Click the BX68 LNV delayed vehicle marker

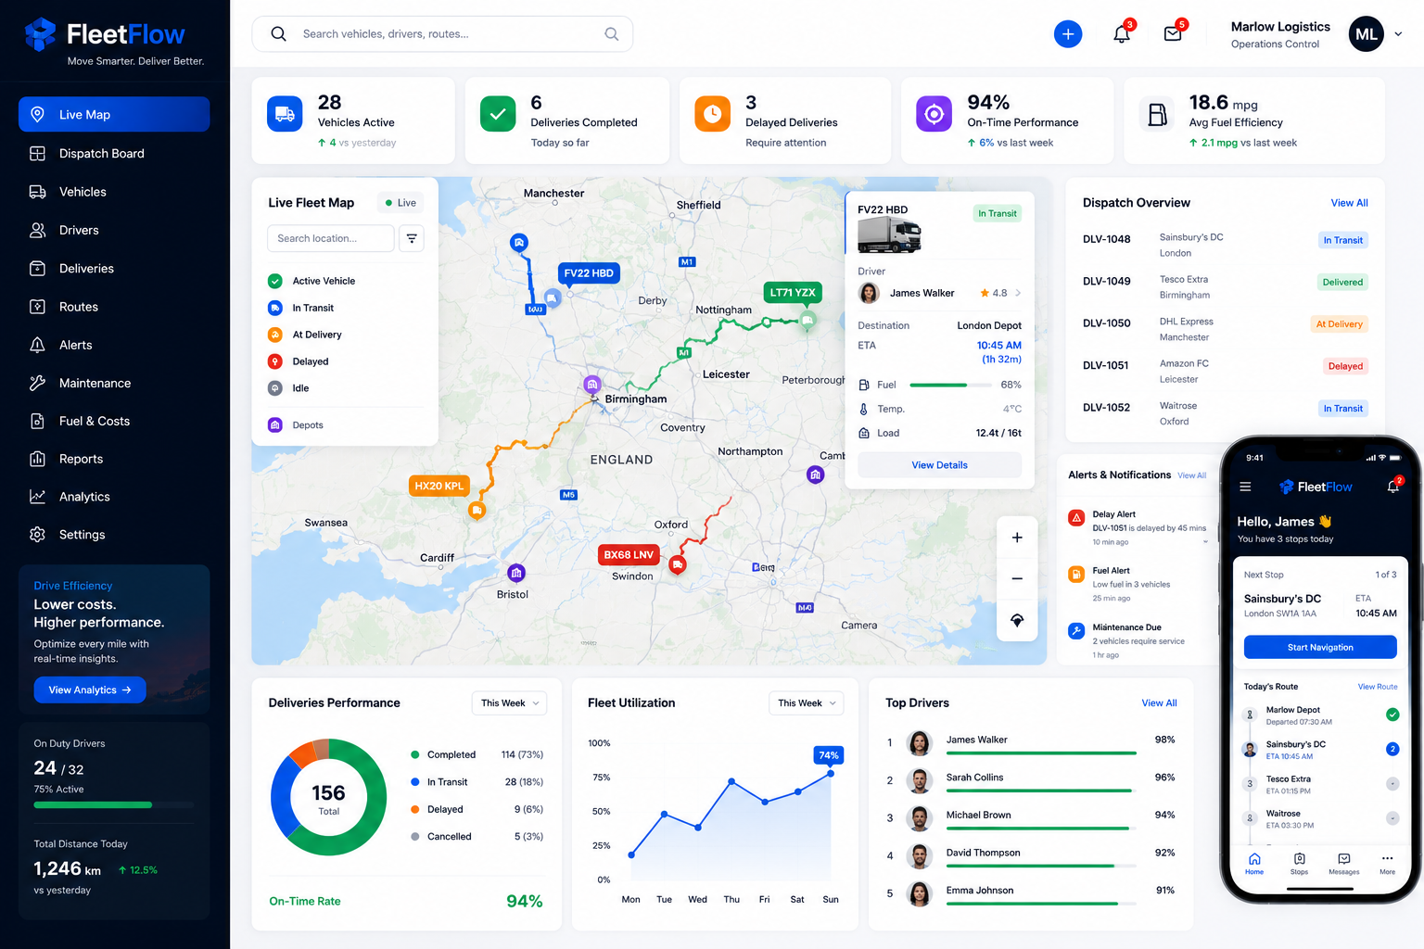click(x=678, y=564)
